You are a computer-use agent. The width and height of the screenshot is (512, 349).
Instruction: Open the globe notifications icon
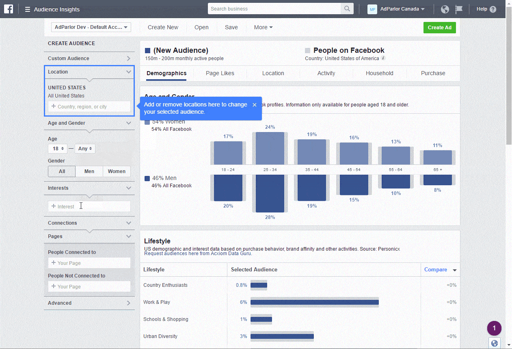[445, 9]
